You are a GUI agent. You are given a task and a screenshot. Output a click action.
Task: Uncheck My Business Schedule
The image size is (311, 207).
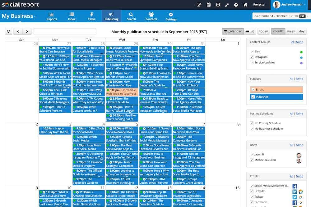(252, 128)
